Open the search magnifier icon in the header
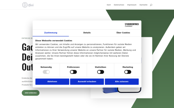Viewport: 174px width, 108px height. pos(151,5)
